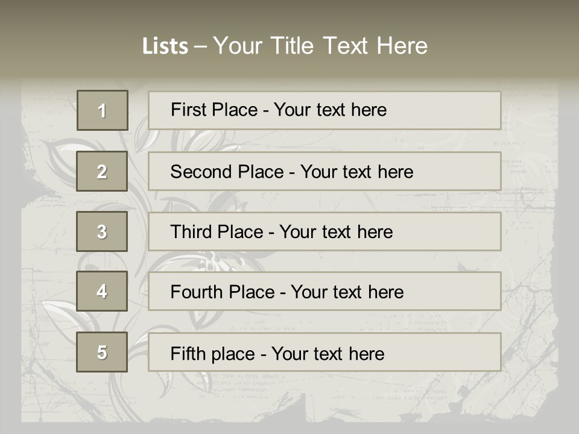Viewport: 579px width, 434px height.
Task: Click the number 1 box
Action: pyautogui.click(x=103, y=110)
